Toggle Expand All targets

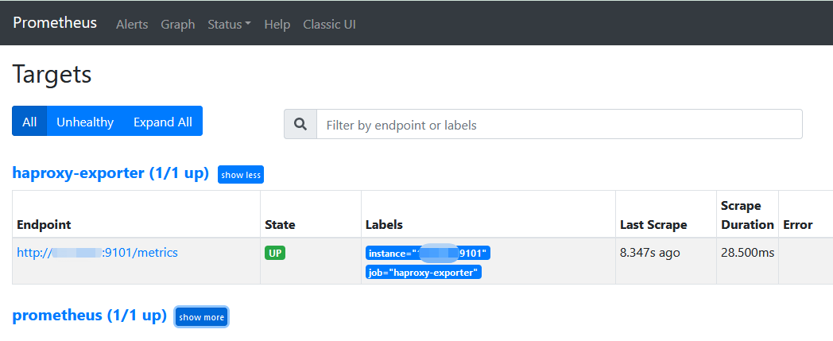coord(163,121)
